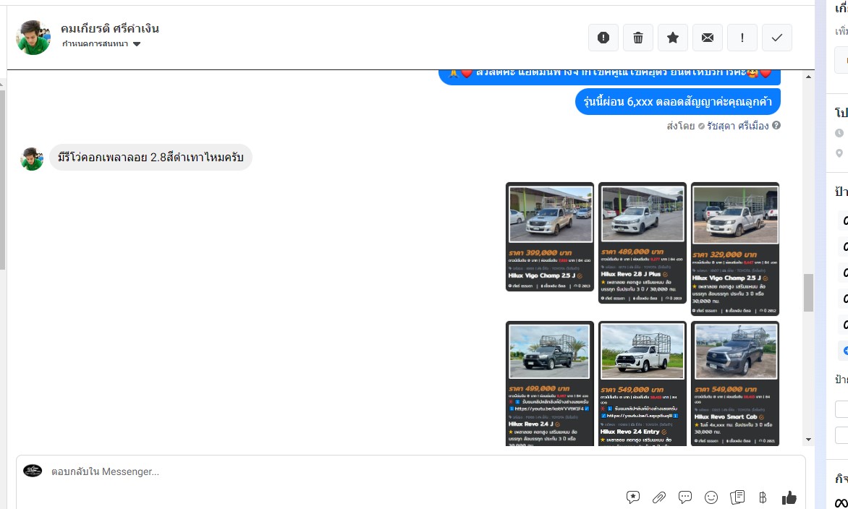Open the chat bubble icon in the reply bar
The height and width of the screenshot is (509, 848).
[684, 497]
